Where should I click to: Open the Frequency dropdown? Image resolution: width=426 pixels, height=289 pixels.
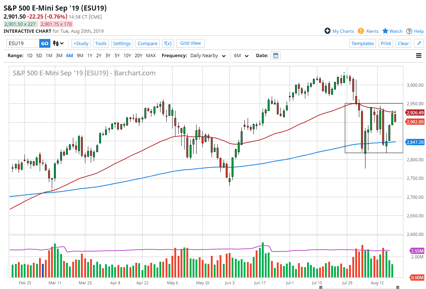(207, 55)
